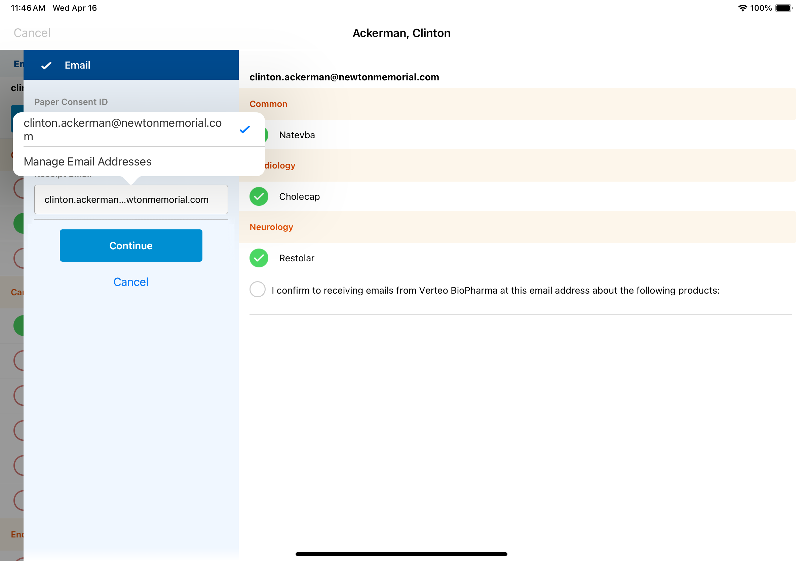The width and height of the screenshot is (803, 561).
Task: Select the confirm receiving emails radio circle
Action: [x=257, y=290]
